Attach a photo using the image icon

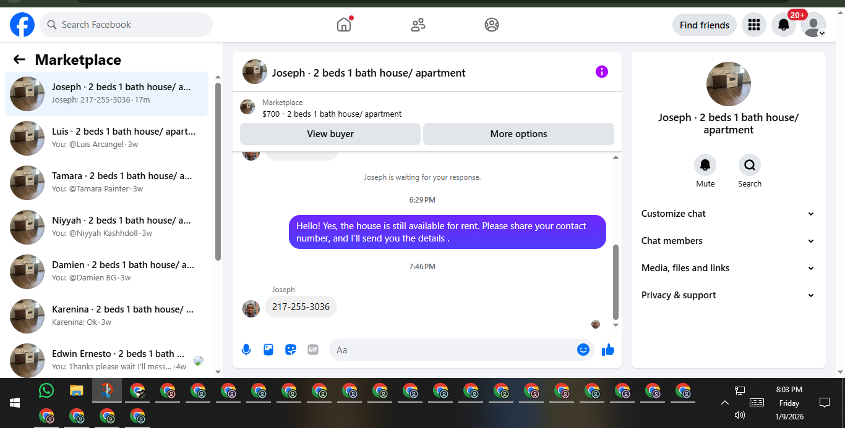(268, 350)
